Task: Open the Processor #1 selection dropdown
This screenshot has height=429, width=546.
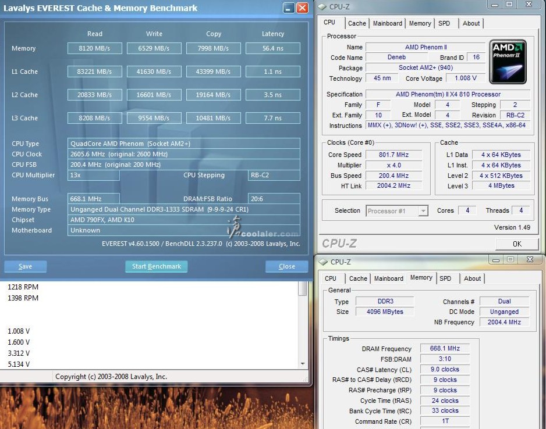Action: coord(423,211)
